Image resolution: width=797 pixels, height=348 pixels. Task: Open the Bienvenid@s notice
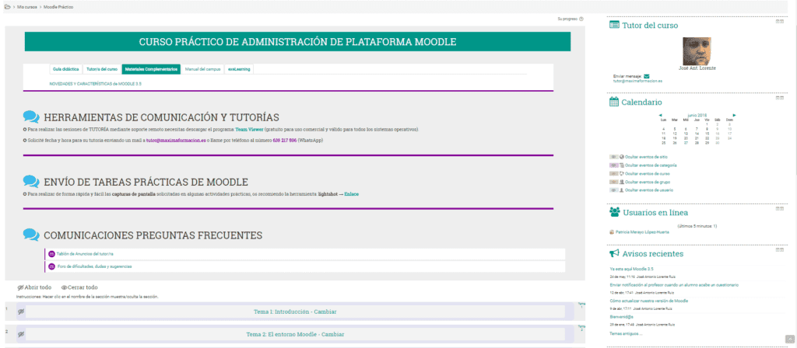(x=620, y=317)
